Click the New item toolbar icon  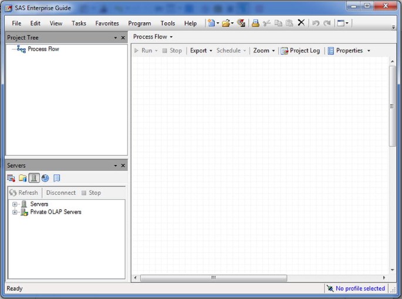tap(211, 23)
